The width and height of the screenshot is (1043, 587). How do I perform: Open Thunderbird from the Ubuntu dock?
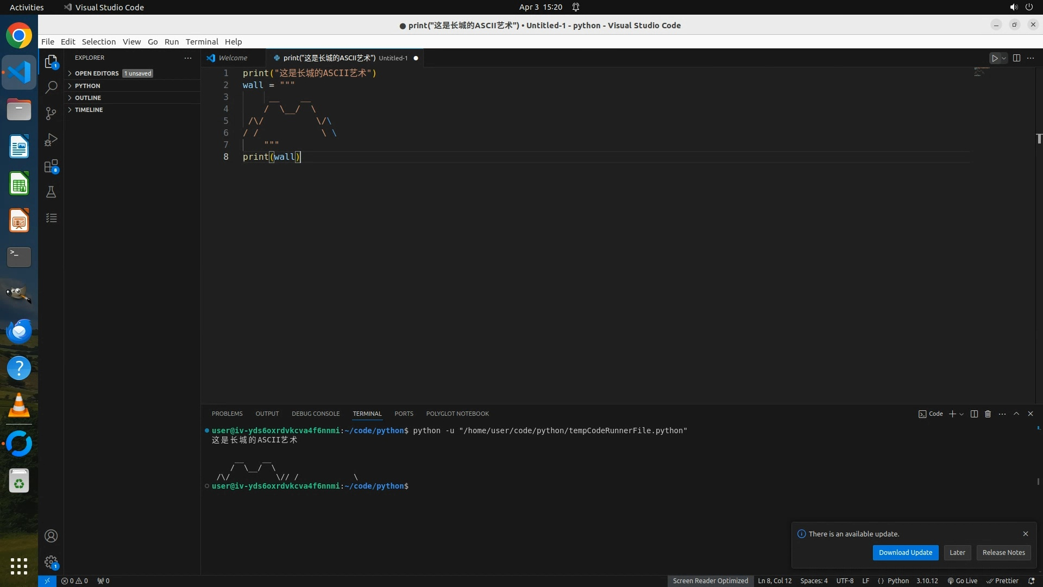tap(19, 332)
